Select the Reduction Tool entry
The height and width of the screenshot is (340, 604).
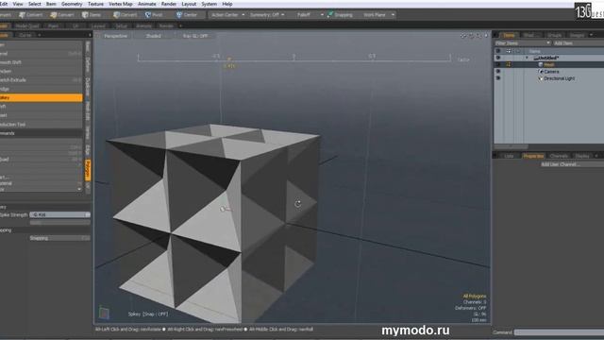point(41,124)
